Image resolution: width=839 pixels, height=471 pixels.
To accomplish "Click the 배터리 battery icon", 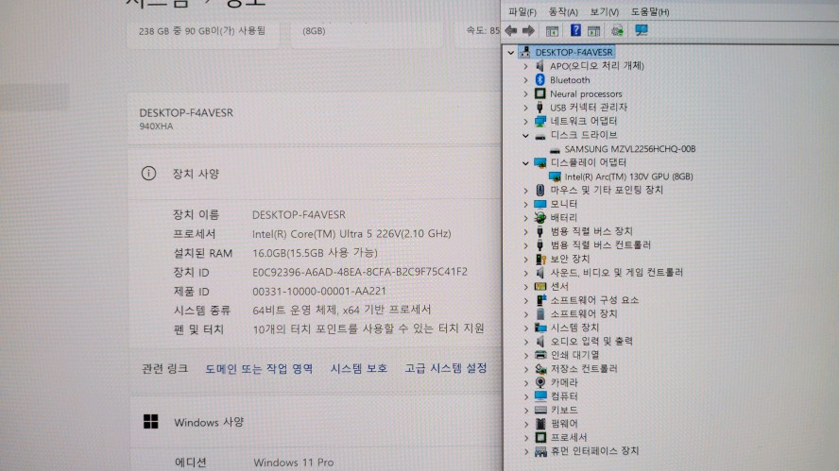I will pyautogui.click(x=539, y=218).
